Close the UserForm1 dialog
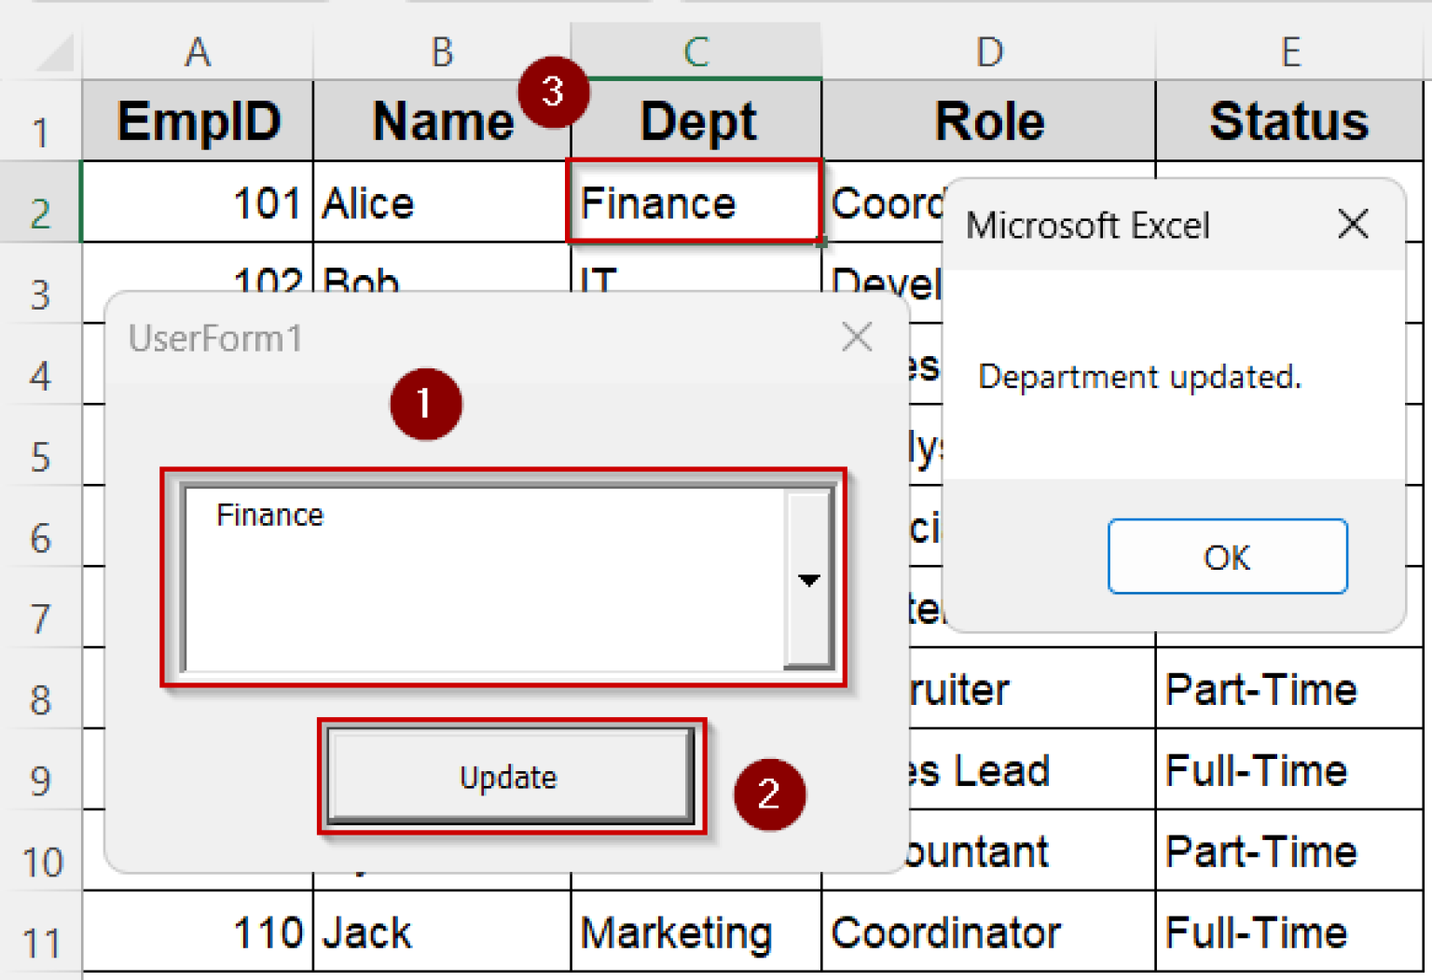This screenshot has height=980, width=1432. point(855,338)
